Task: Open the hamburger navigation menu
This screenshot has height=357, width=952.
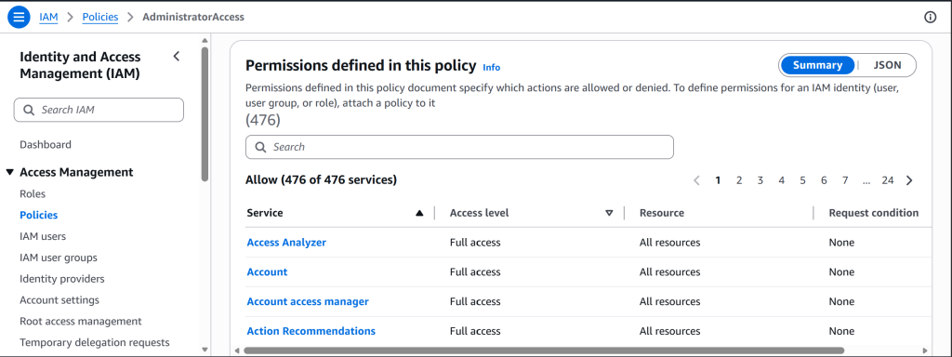Action: 19,17
